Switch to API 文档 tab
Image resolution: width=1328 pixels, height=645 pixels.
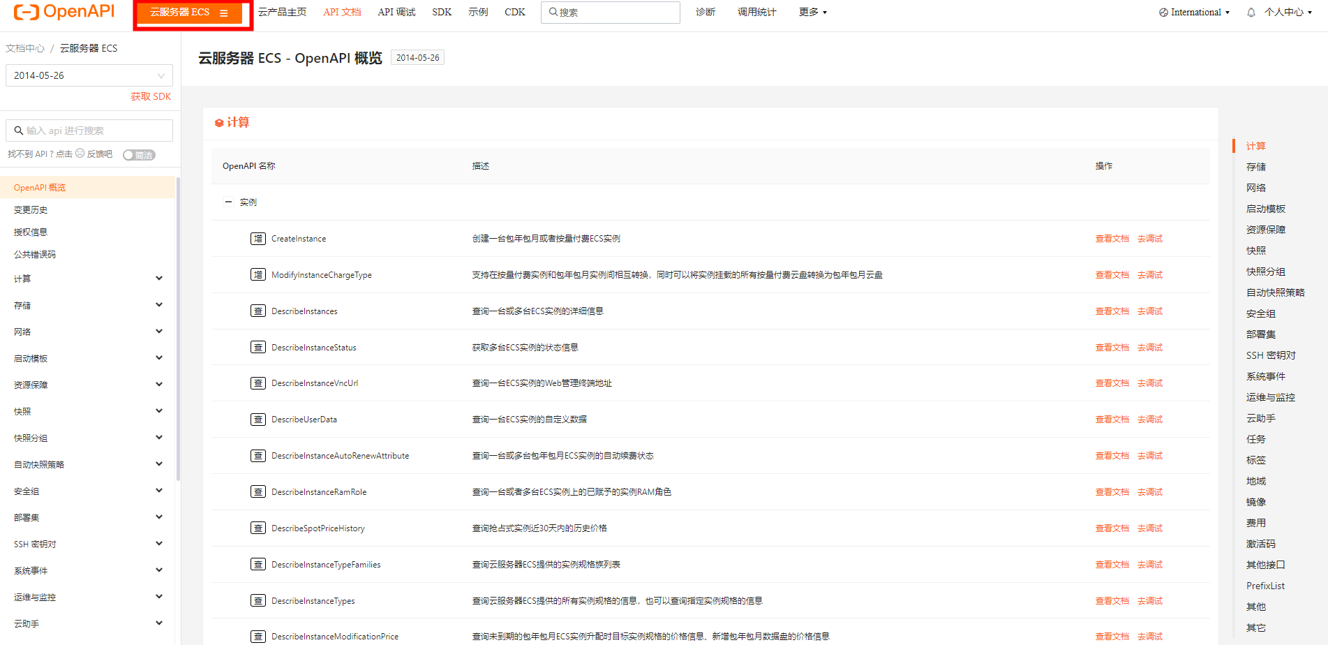[342, 13]
